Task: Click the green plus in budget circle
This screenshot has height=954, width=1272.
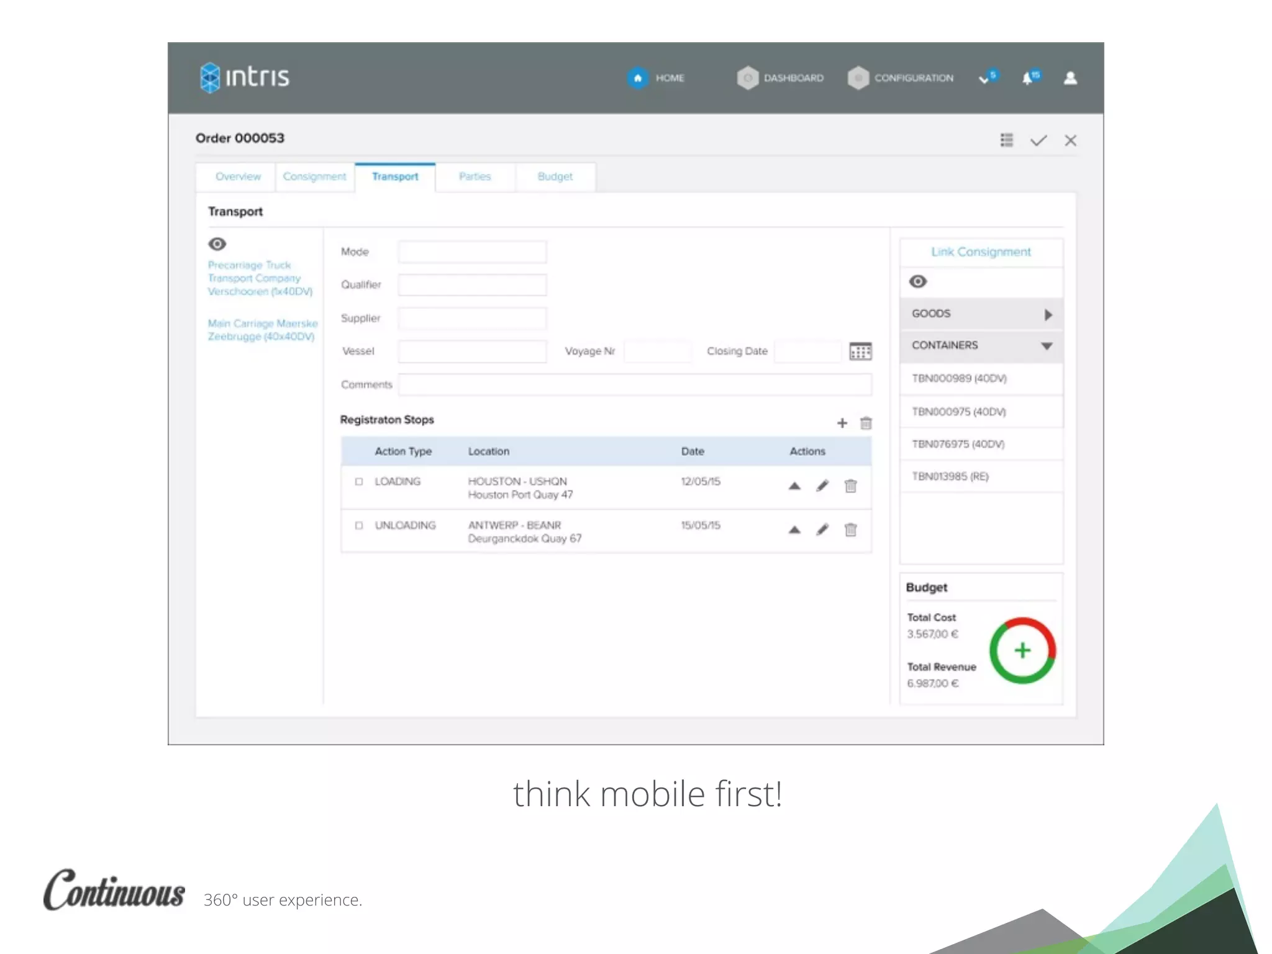Action: pos(1022,650)
